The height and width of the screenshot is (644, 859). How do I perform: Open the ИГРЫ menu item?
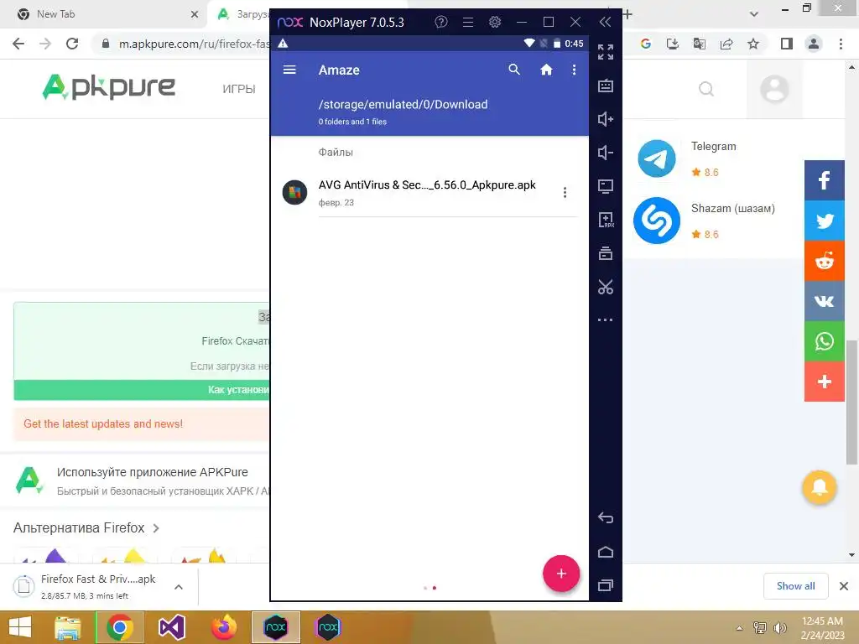(239, 89)
